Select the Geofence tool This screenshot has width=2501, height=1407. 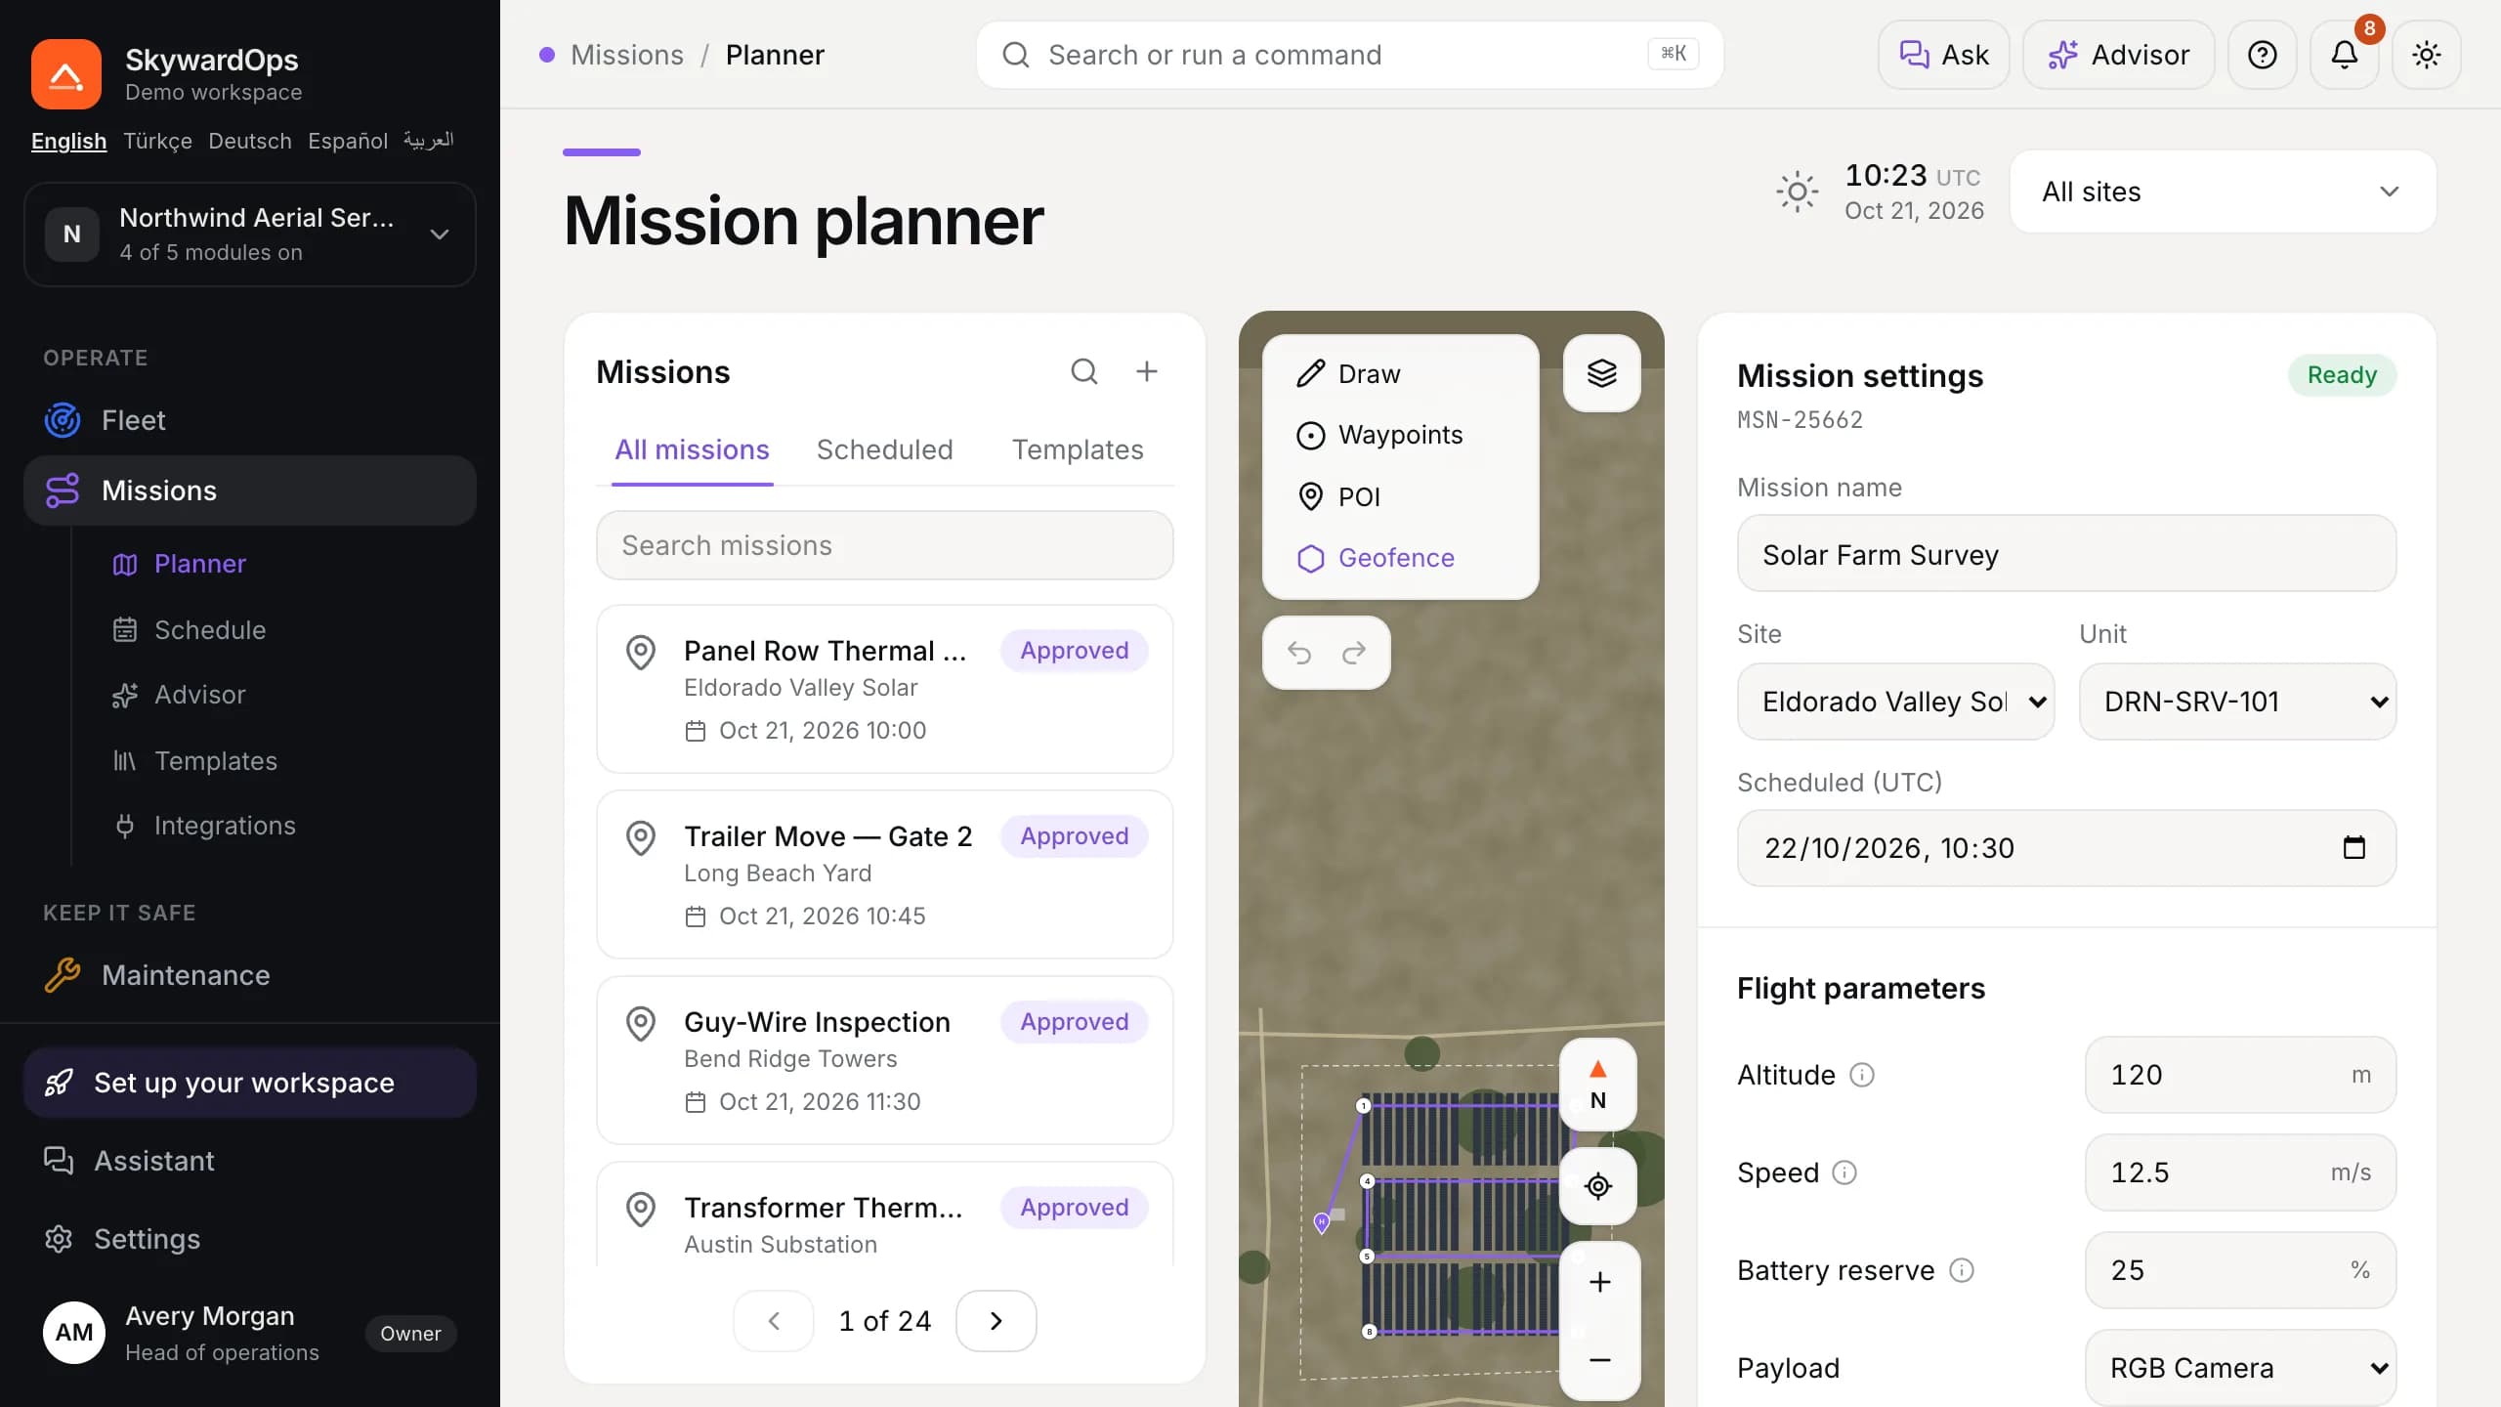(1400, 558)
